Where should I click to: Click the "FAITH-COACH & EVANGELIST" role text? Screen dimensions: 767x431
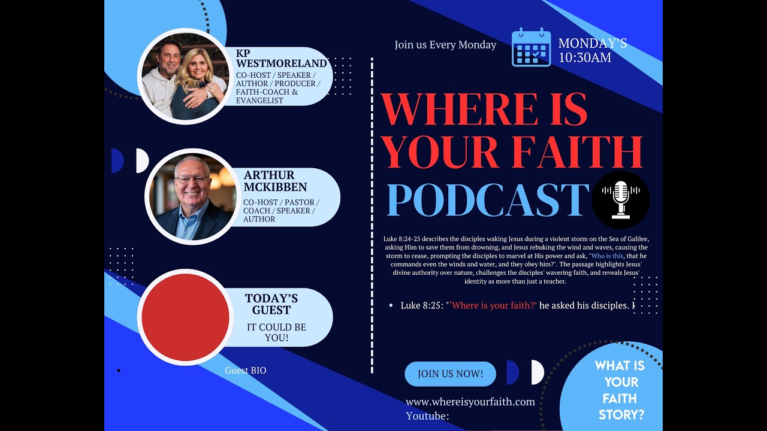267,96
